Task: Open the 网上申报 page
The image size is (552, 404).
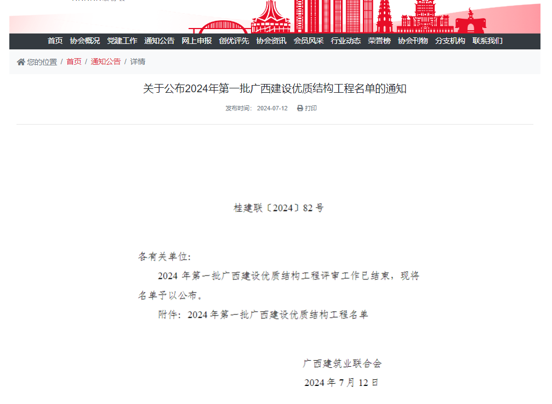Action: tap(196, 41)
